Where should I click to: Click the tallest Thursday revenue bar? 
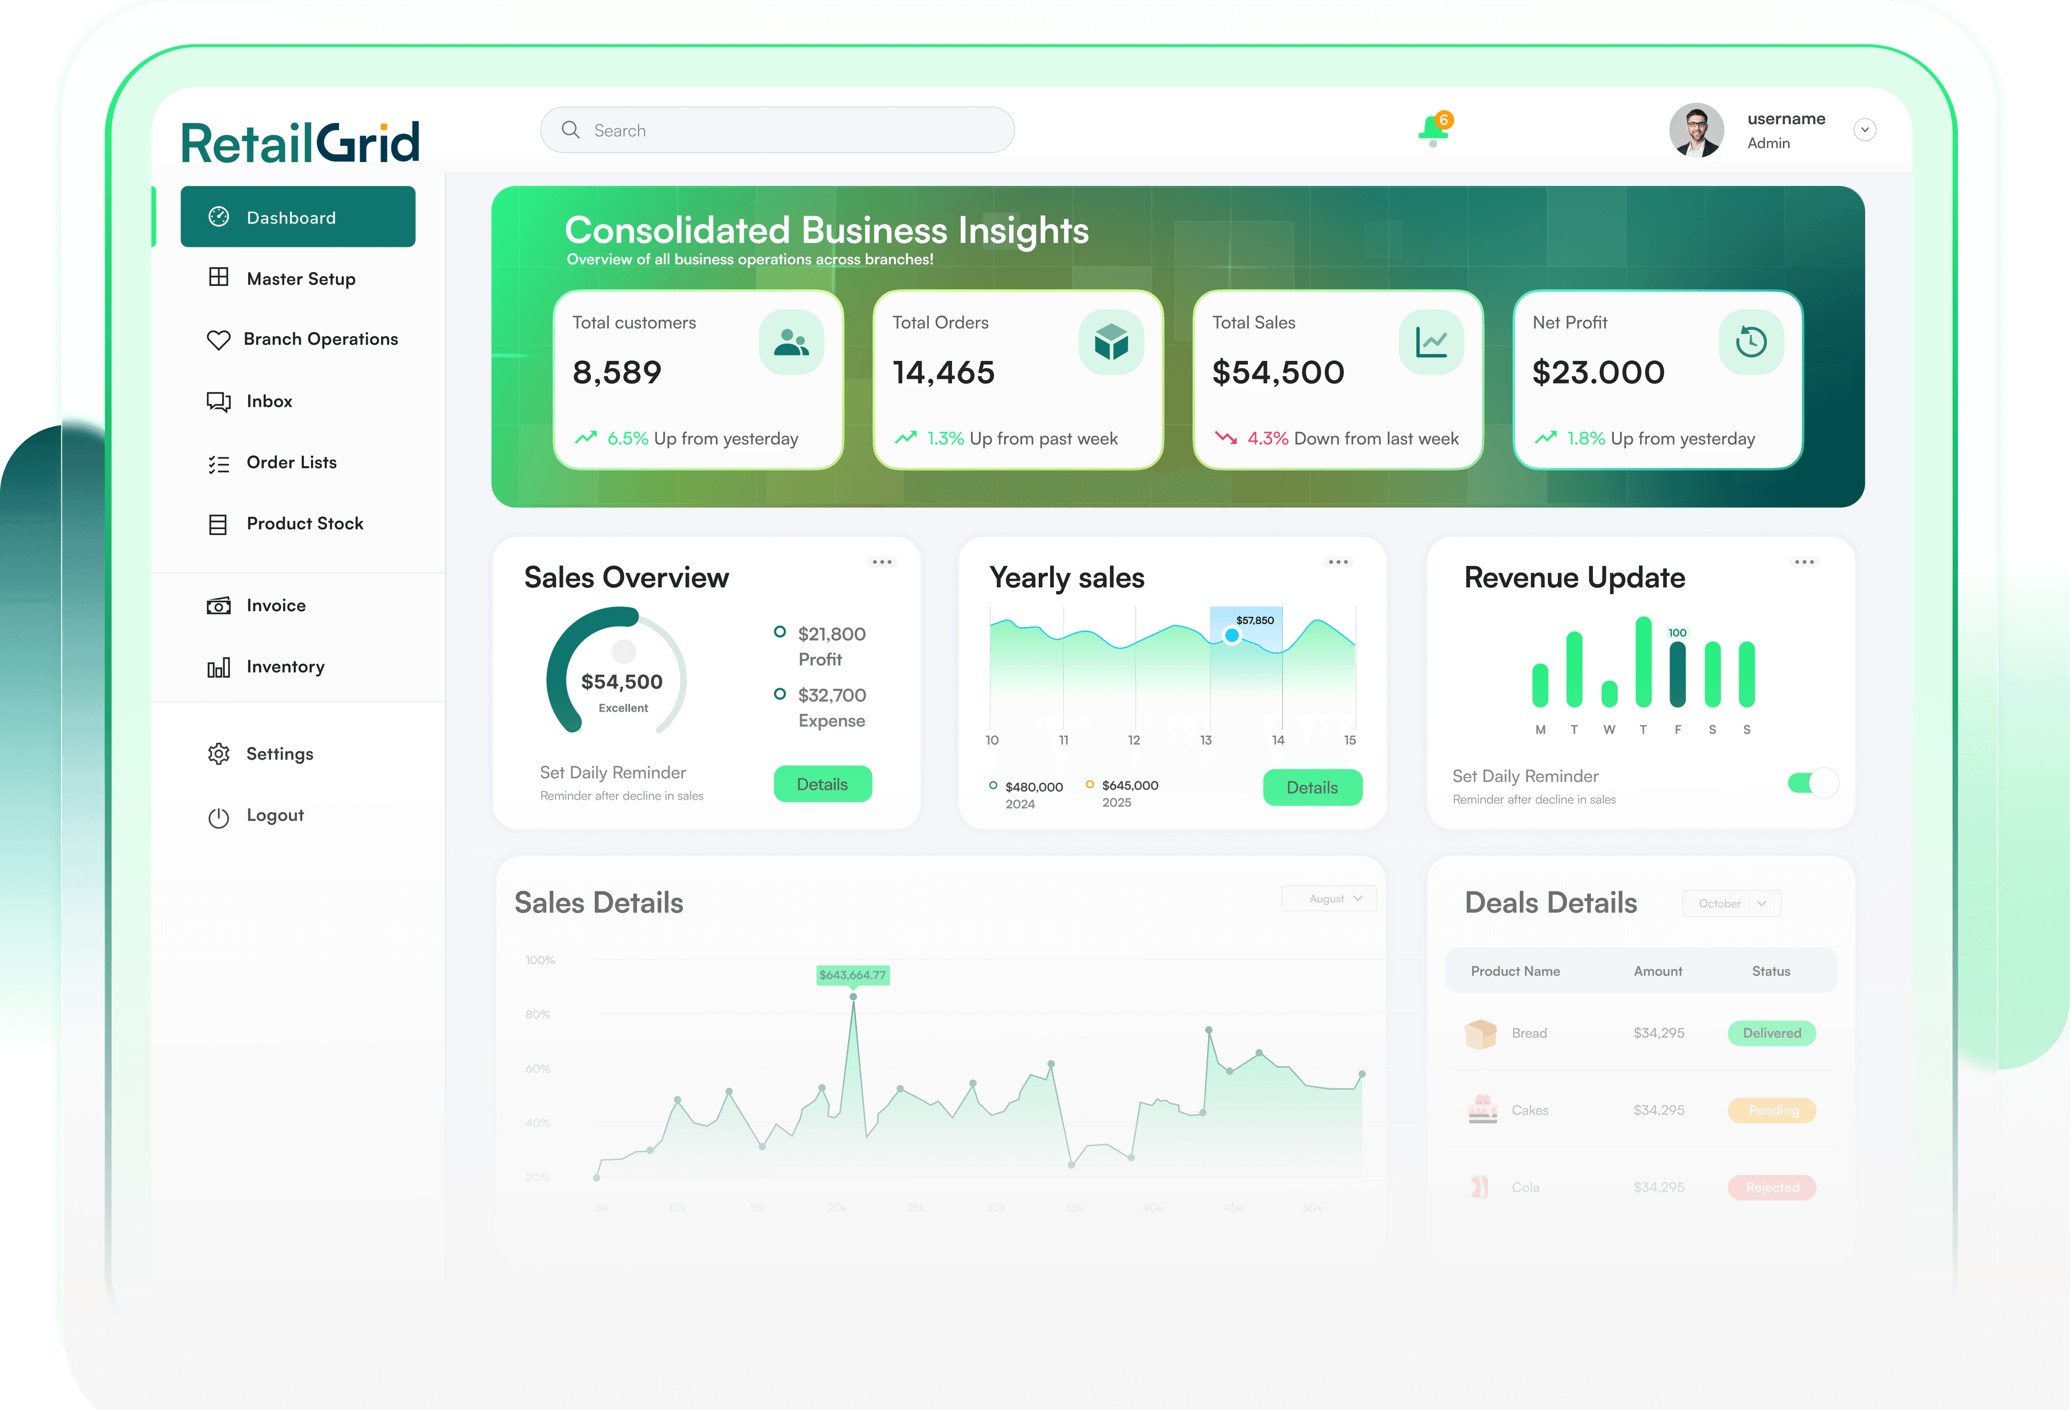[1644, 662]
